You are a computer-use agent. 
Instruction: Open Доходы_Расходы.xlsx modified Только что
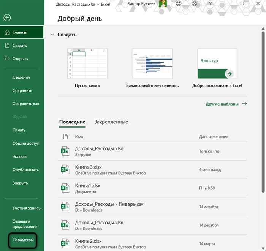coord(152,151)
